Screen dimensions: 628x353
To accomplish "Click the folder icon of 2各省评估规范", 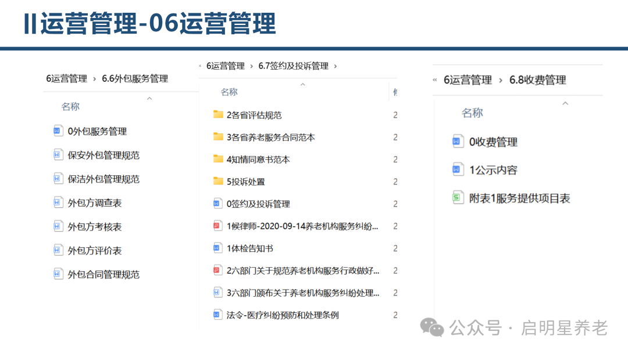I will (218, 115).
